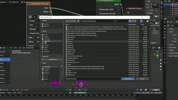Click the file name field Sparktan21Tex.png
The height and width of the screenshot is (100, 178).
93,79
